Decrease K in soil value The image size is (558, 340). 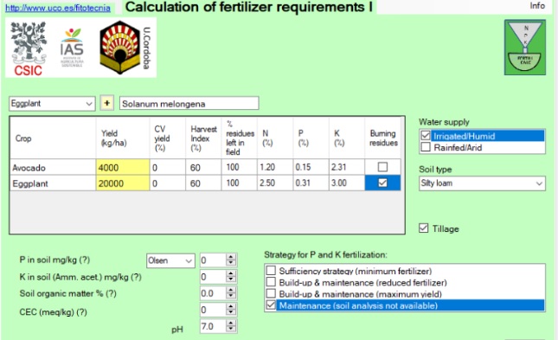pos(231,279)
